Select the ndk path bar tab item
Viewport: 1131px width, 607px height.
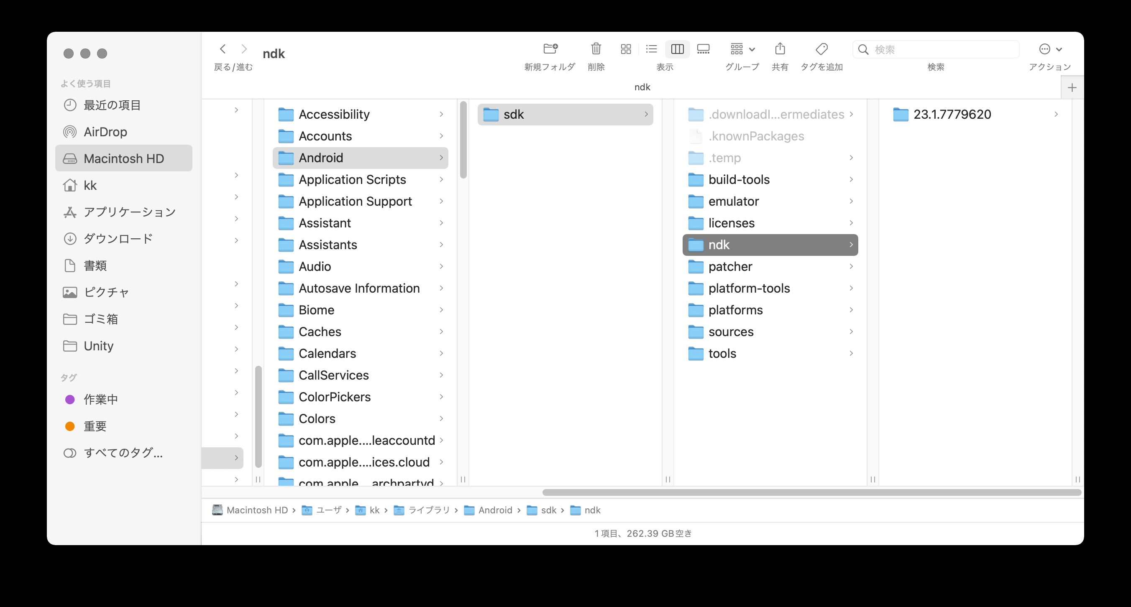click(x=643, y=87)
